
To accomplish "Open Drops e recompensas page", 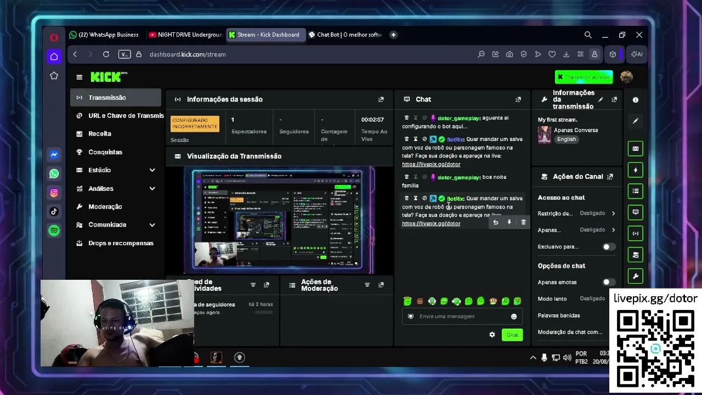I will pyautogui.click(x=116, y=243).
